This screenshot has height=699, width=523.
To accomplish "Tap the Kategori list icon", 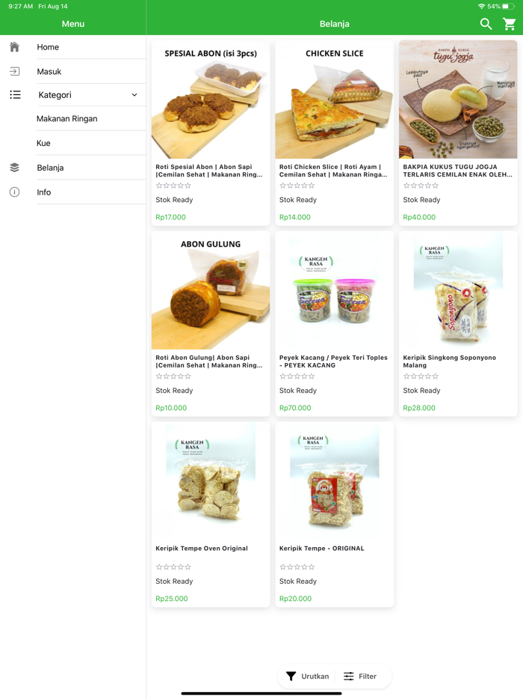I will pyautogui.click(x=15, y=95).
